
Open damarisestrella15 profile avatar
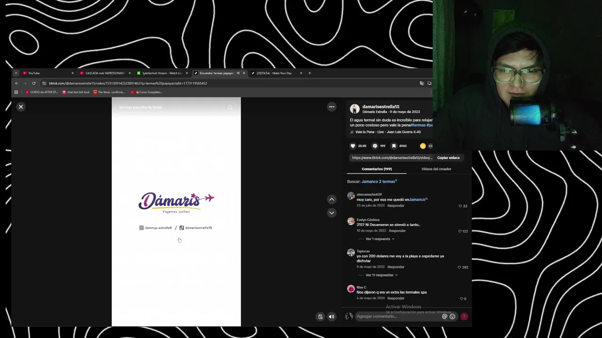pos(355,109)
